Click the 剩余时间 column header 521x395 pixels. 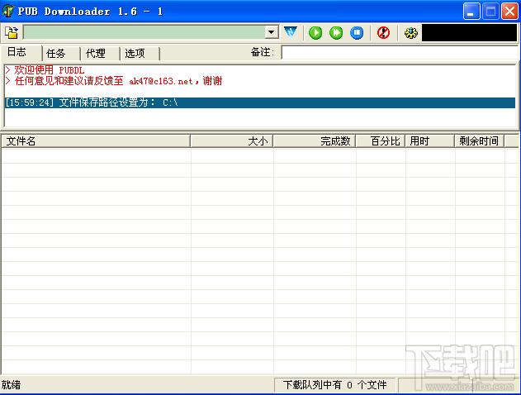(x=479, y=141)
